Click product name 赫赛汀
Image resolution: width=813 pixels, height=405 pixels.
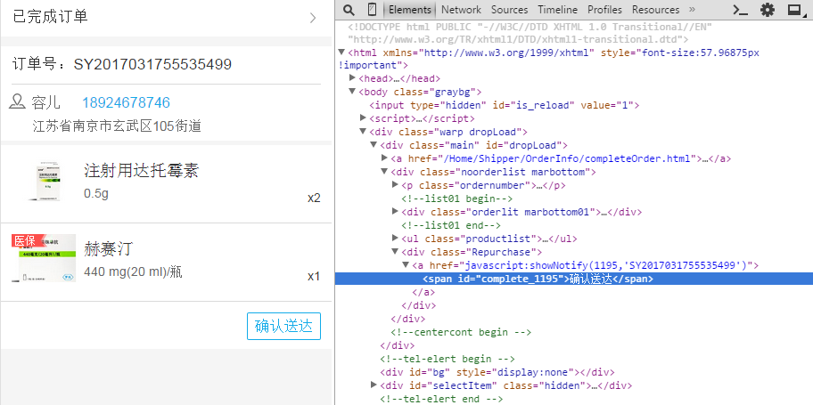click(x=109, y=249)
